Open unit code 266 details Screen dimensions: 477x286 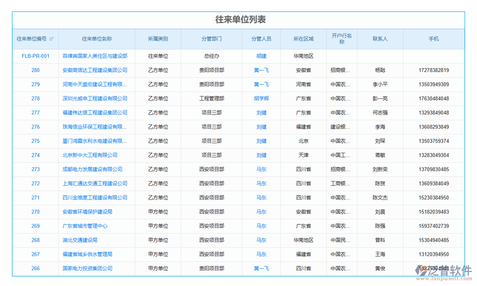35,268
